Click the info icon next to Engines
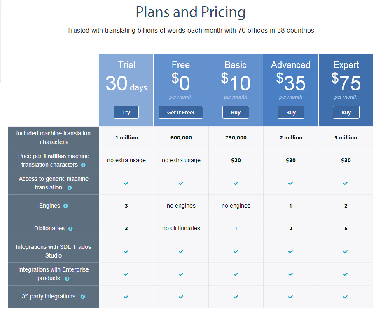Screen dimensions: 376x312 (x=65, y=206)
